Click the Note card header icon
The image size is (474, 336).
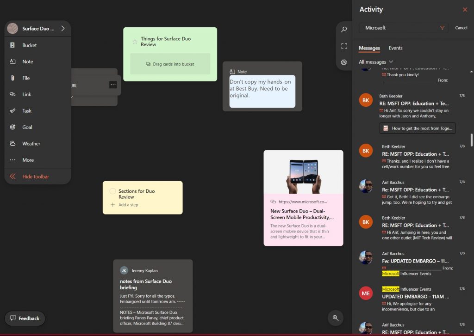(x=232, y=72)
